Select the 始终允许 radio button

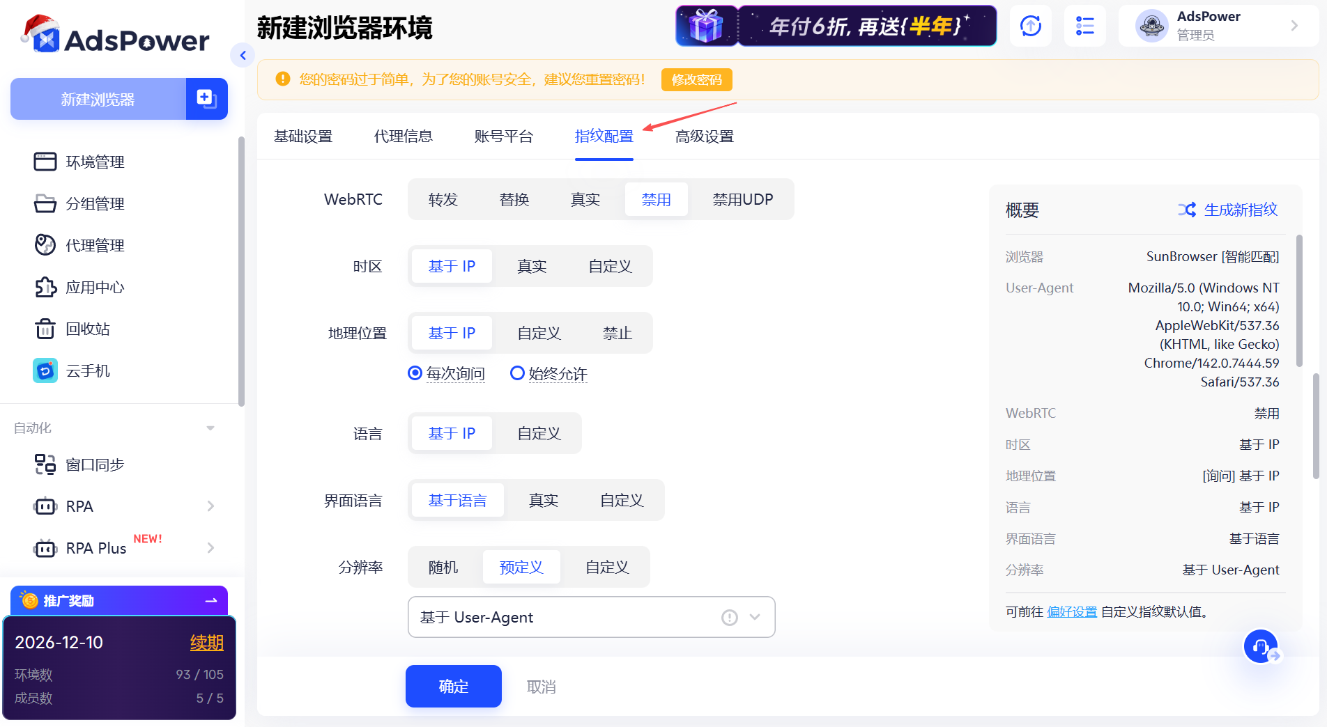point(517,373)
